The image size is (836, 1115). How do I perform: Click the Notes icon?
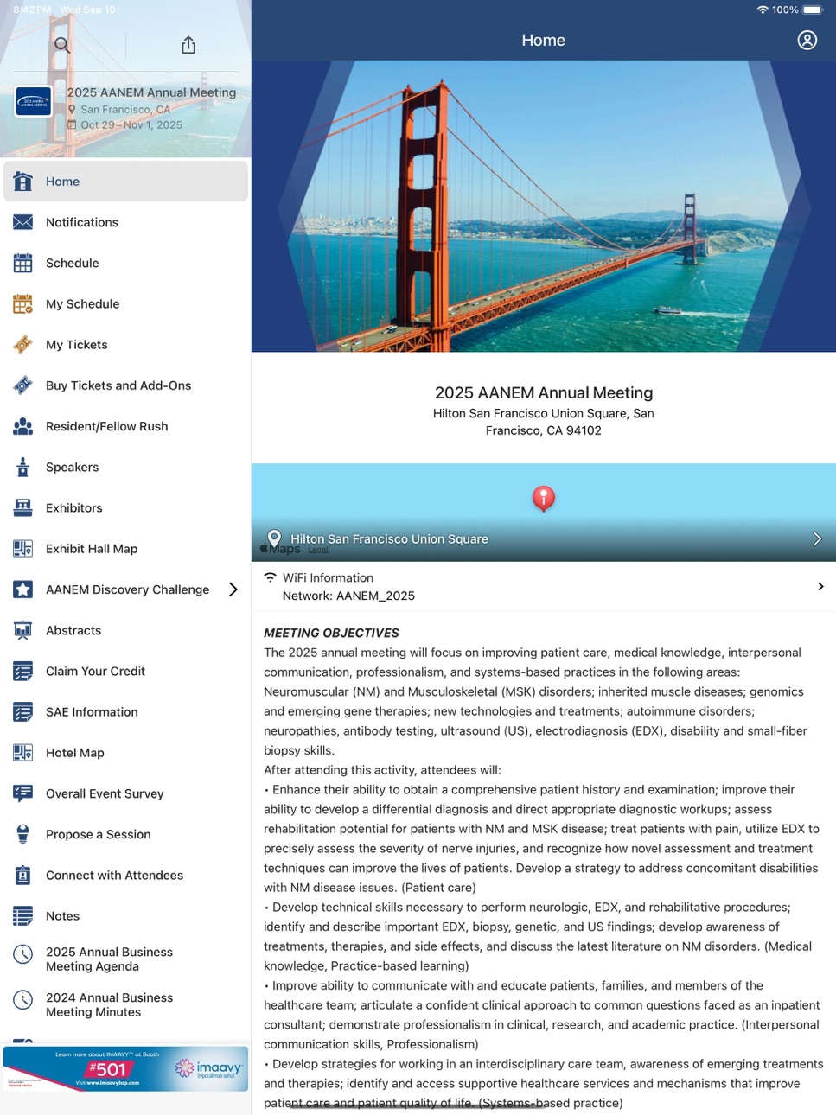[23, 916]
